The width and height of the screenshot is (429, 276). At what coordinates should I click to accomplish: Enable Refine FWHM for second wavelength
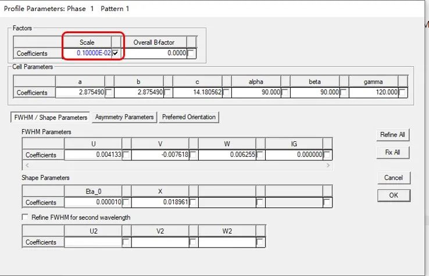(26, 217)
